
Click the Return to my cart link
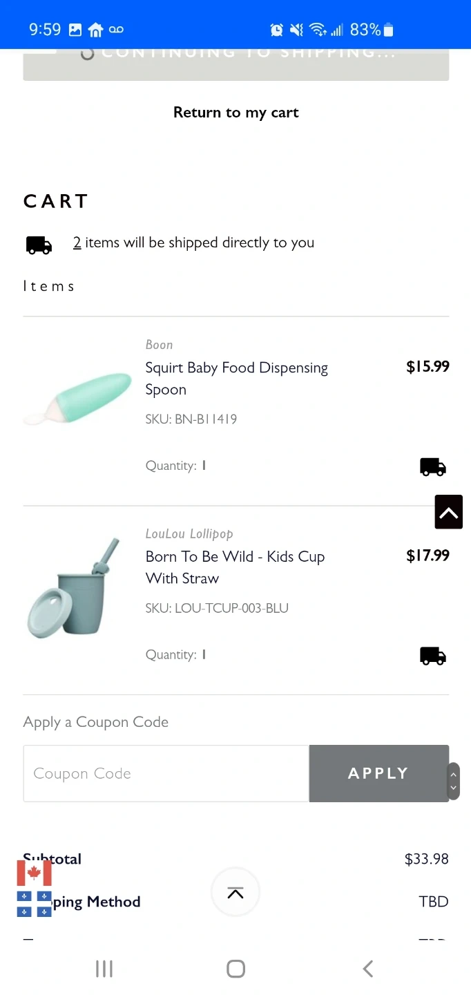click(x=236, y=113)
